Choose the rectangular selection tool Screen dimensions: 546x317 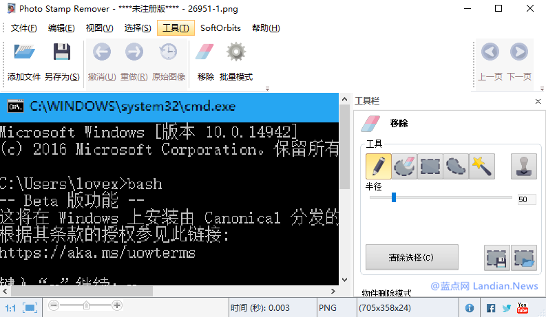(430, 166)
